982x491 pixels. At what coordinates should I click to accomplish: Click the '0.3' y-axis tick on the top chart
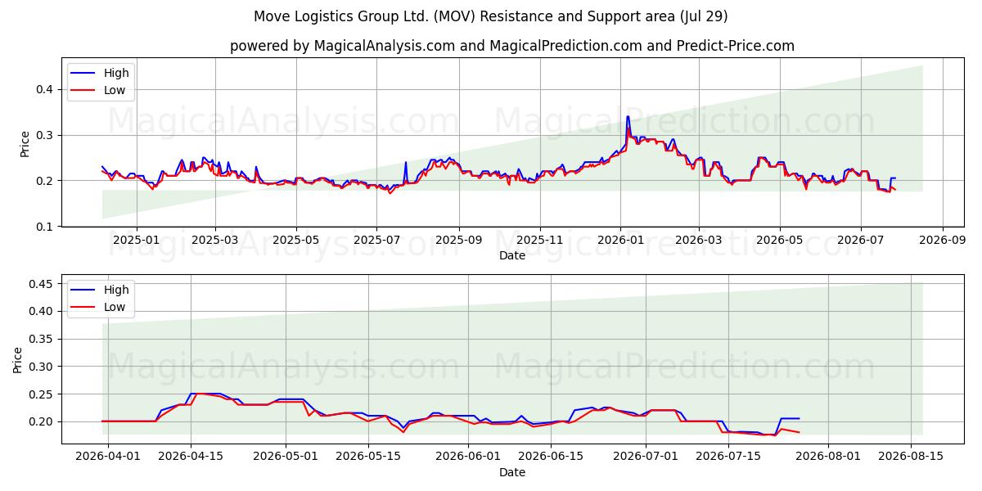(x=47, y=135)
